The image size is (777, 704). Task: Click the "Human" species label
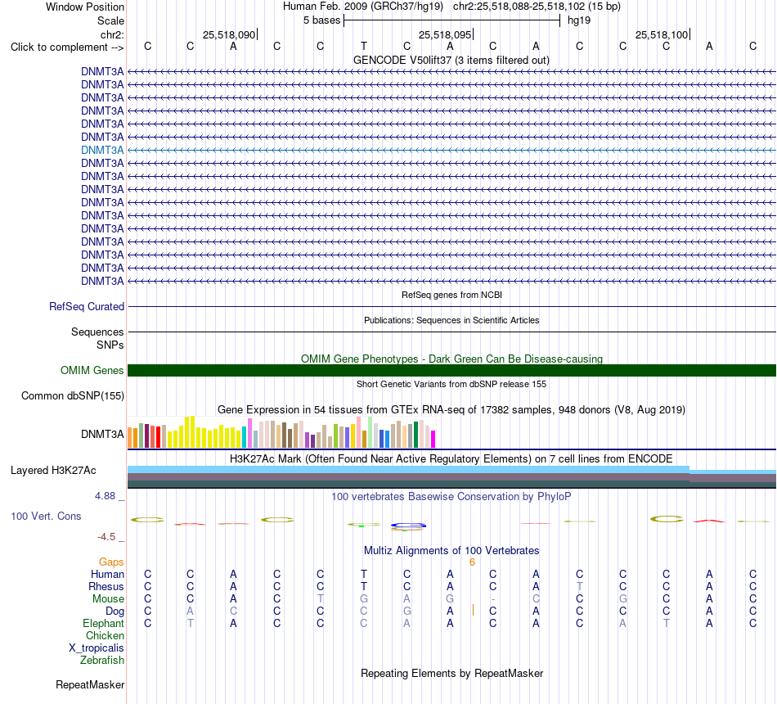coord(107,574)
